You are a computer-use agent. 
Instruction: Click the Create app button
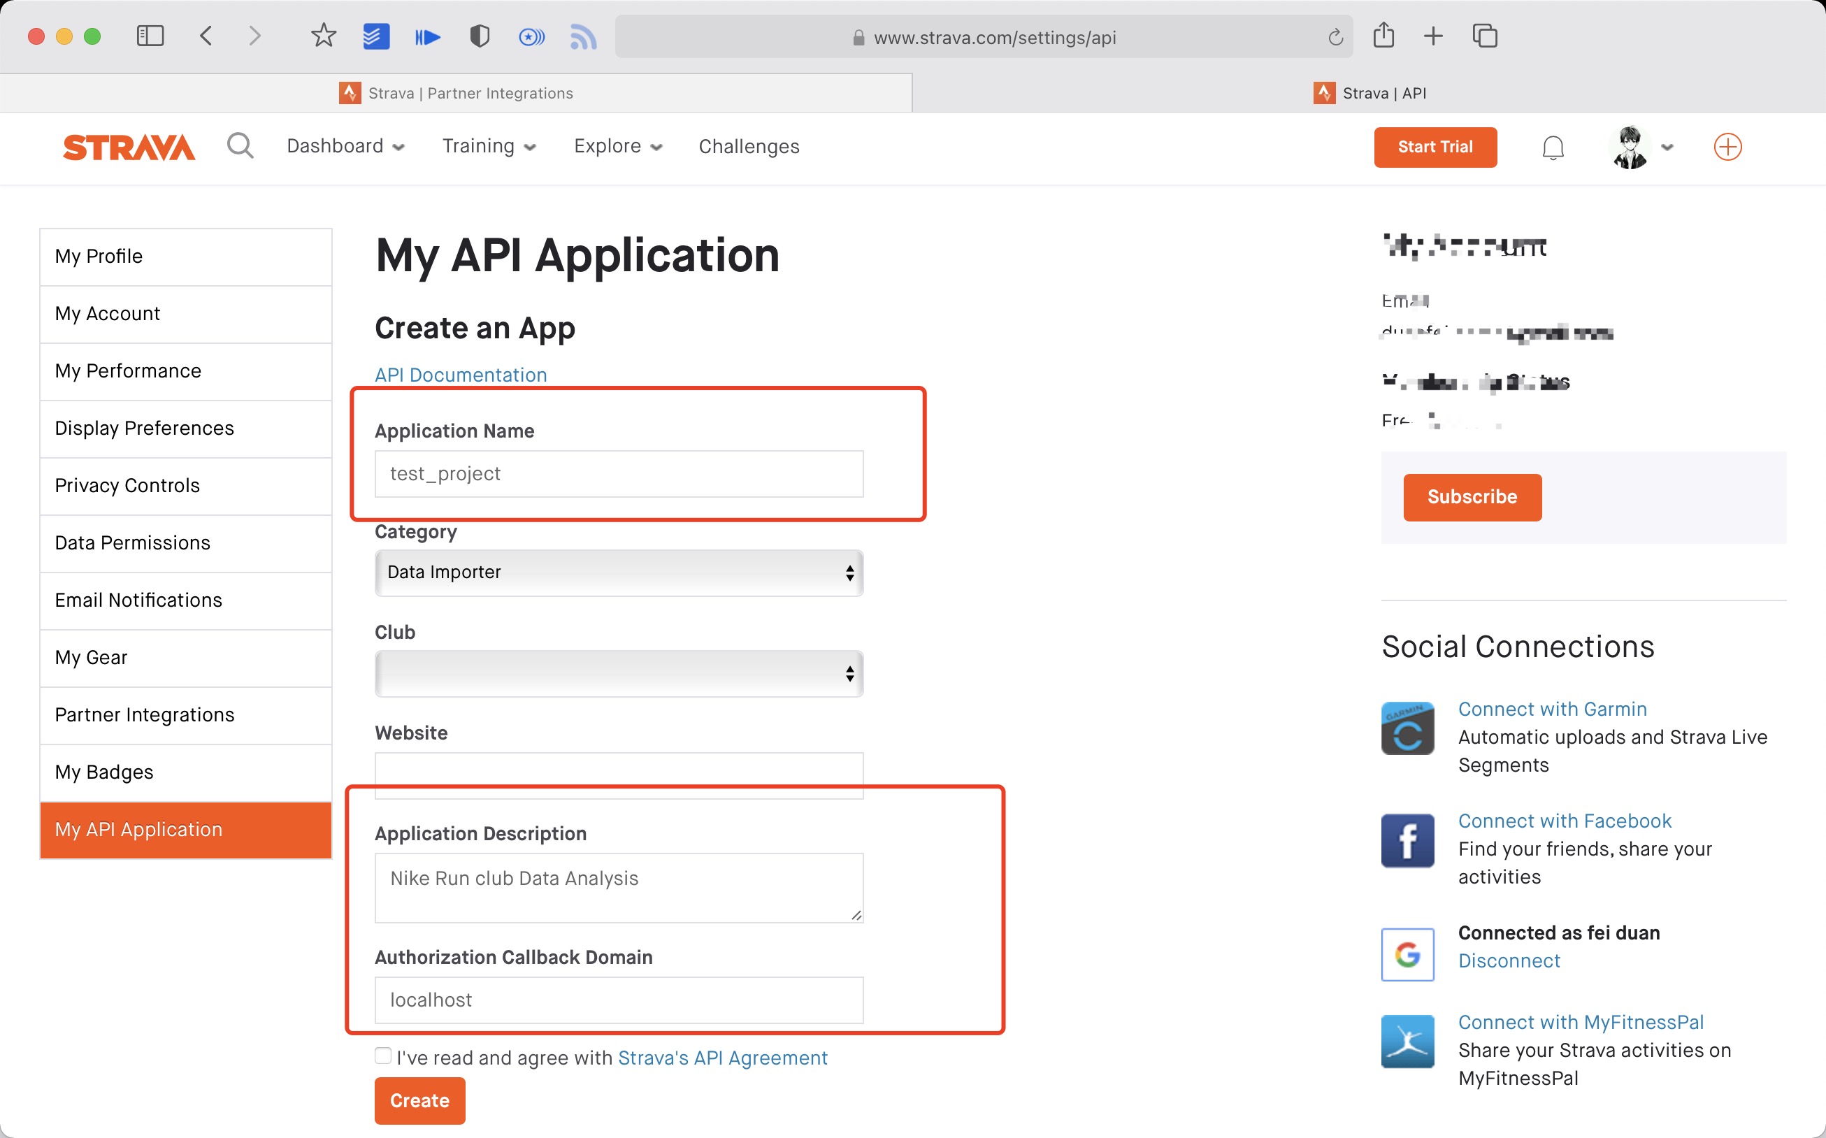pos(418,1100)
